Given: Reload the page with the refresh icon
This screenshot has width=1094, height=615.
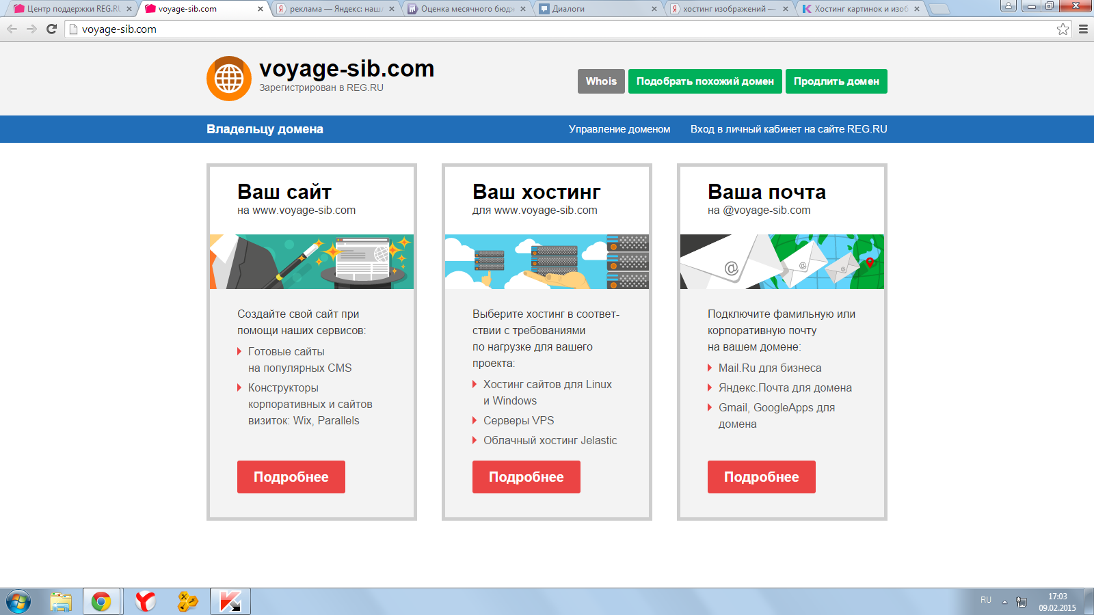Looking at the screenshot, I should click(51, 29).
